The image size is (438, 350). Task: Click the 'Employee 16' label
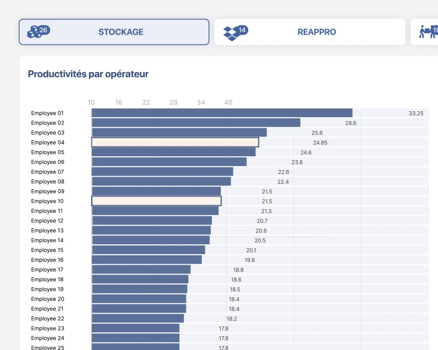pos(47,260)
